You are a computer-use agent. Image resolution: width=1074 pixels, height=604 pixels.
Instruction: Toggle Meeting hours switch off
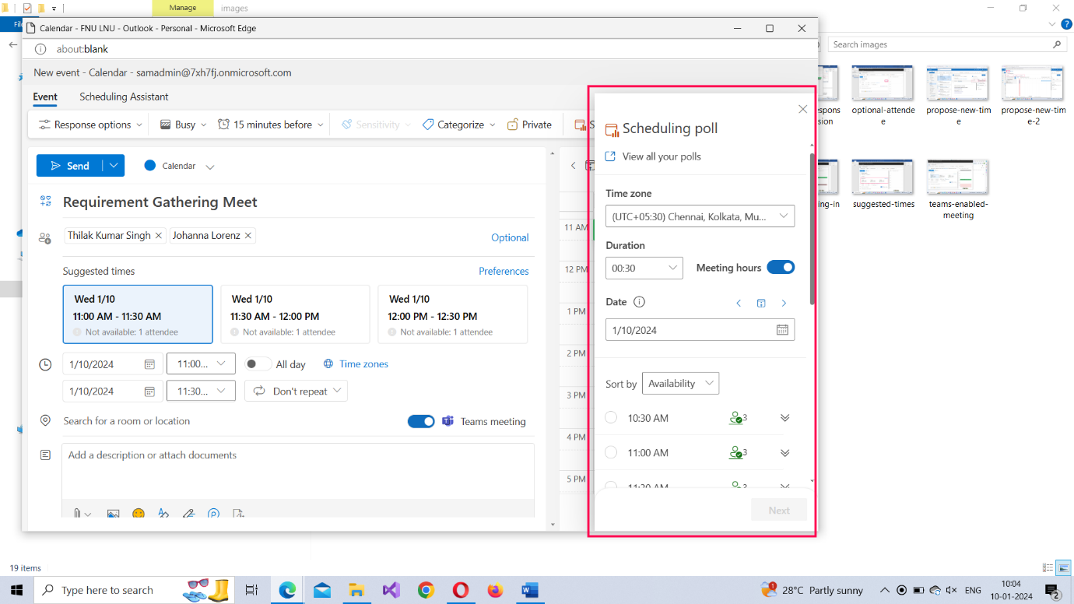pos(781,267)
